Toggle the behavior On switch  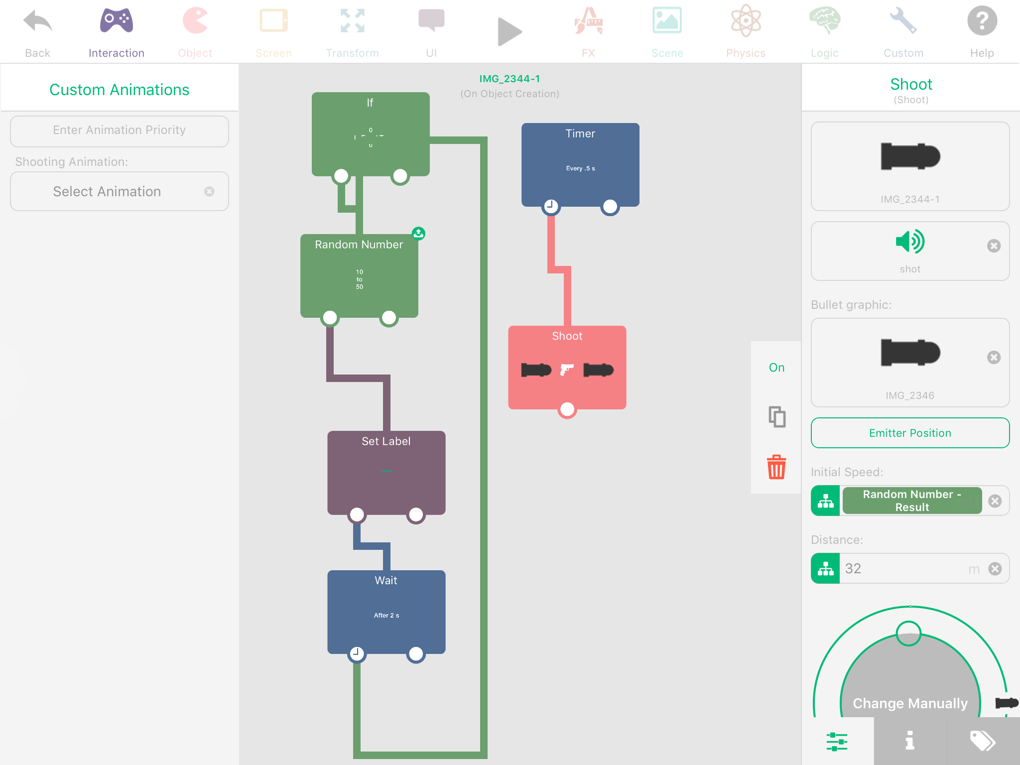click(776, 368)
